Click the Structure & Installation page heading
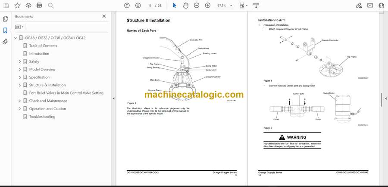Viewport: 388px width, 187px height. coord(148,21)
